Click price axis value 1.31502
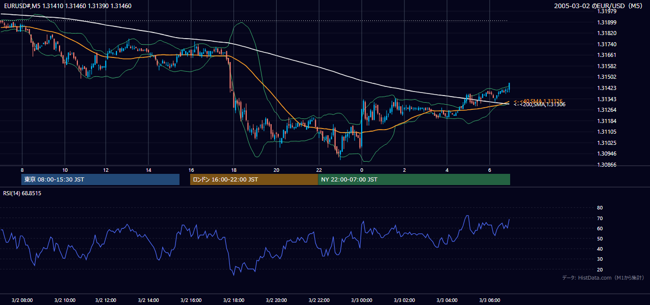 pyautogui.click(x=607, y=77)
